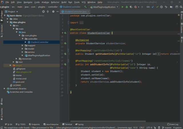Toggle the Favorites side panel
183x129 pixels.
1,112
